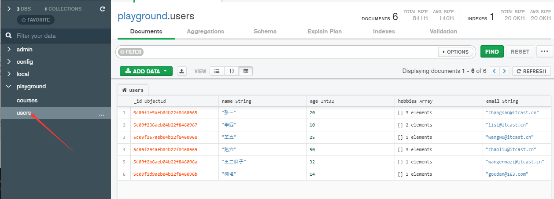554x199 pixels.
Task: Click the users breadcrumb tab label
Action: [136, 90]
